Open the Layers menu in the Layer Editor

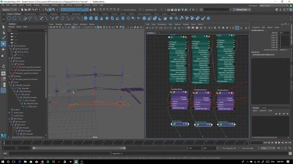pos(255,110)
